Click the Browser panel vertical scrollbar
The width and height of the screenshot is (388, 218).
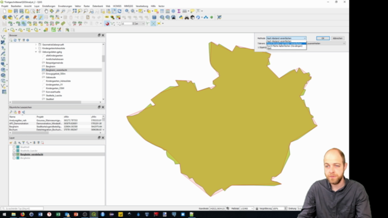click(103, 59)
